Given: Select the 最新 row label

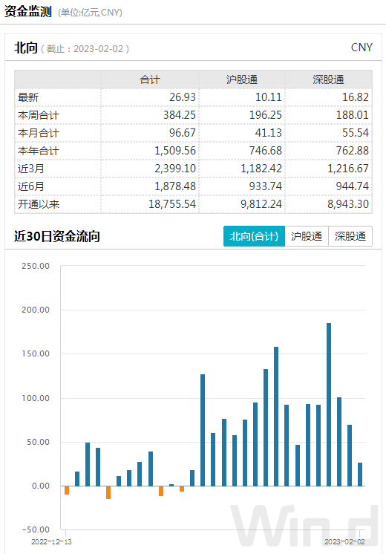Looking at the screenshot, I should 28,97.
